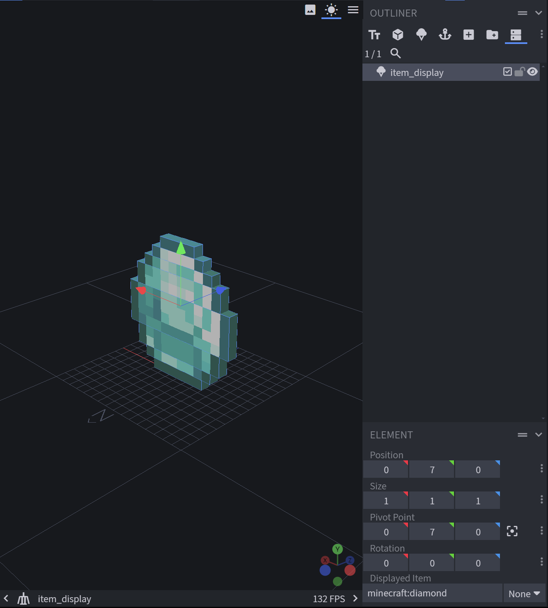548x608 pixels.
Task: Open outliner toolbar three-dot menu
Action: 541,34
